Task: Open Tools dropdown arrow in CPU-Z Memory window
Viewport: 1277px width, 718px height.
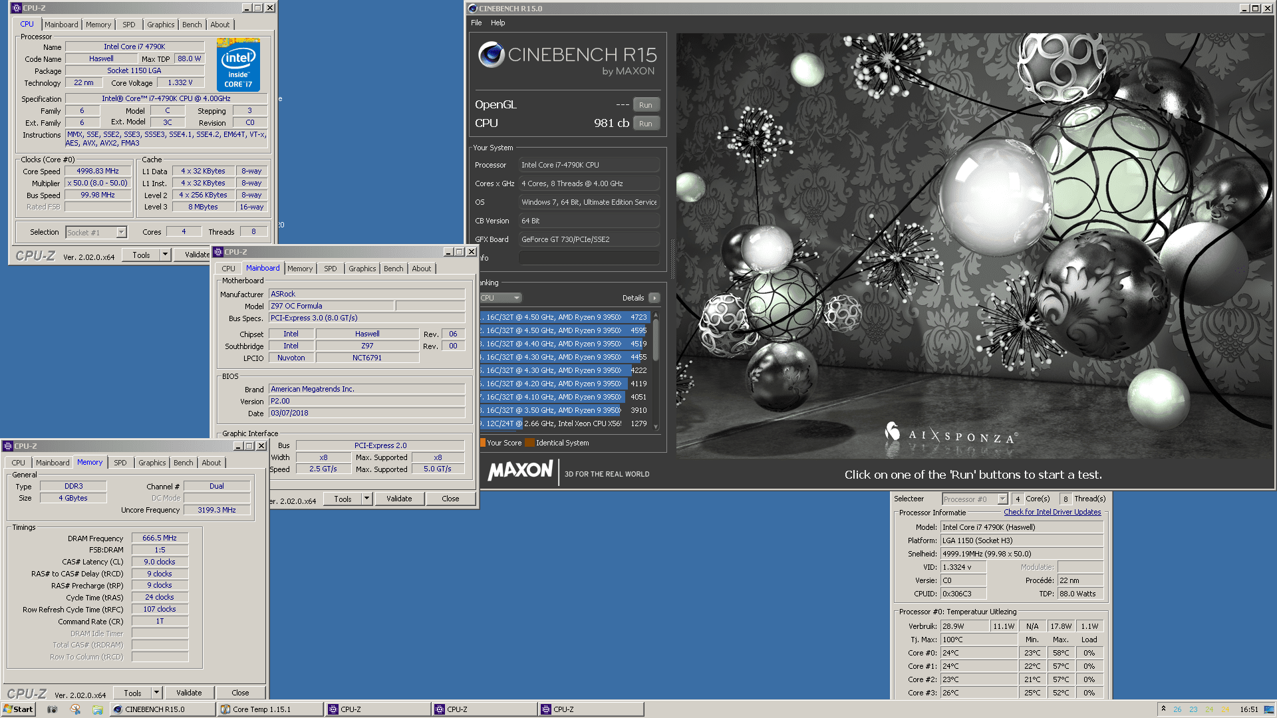Action: 156,693
